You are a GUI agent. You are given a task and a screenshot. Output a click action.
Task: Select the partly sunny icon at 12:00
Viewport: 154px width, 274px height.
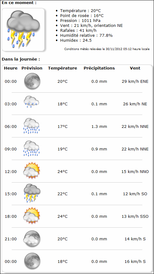tap(32, 171)
